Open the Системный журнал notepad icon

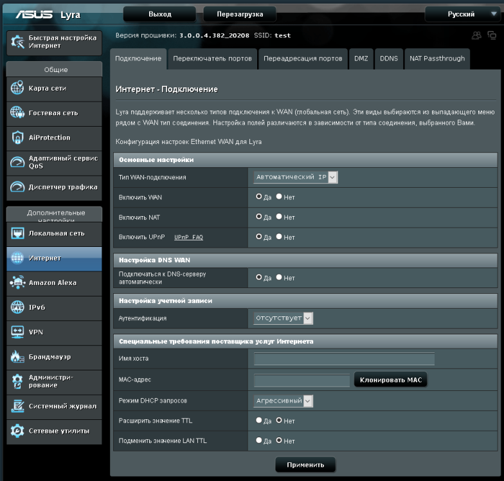point(17,406)
